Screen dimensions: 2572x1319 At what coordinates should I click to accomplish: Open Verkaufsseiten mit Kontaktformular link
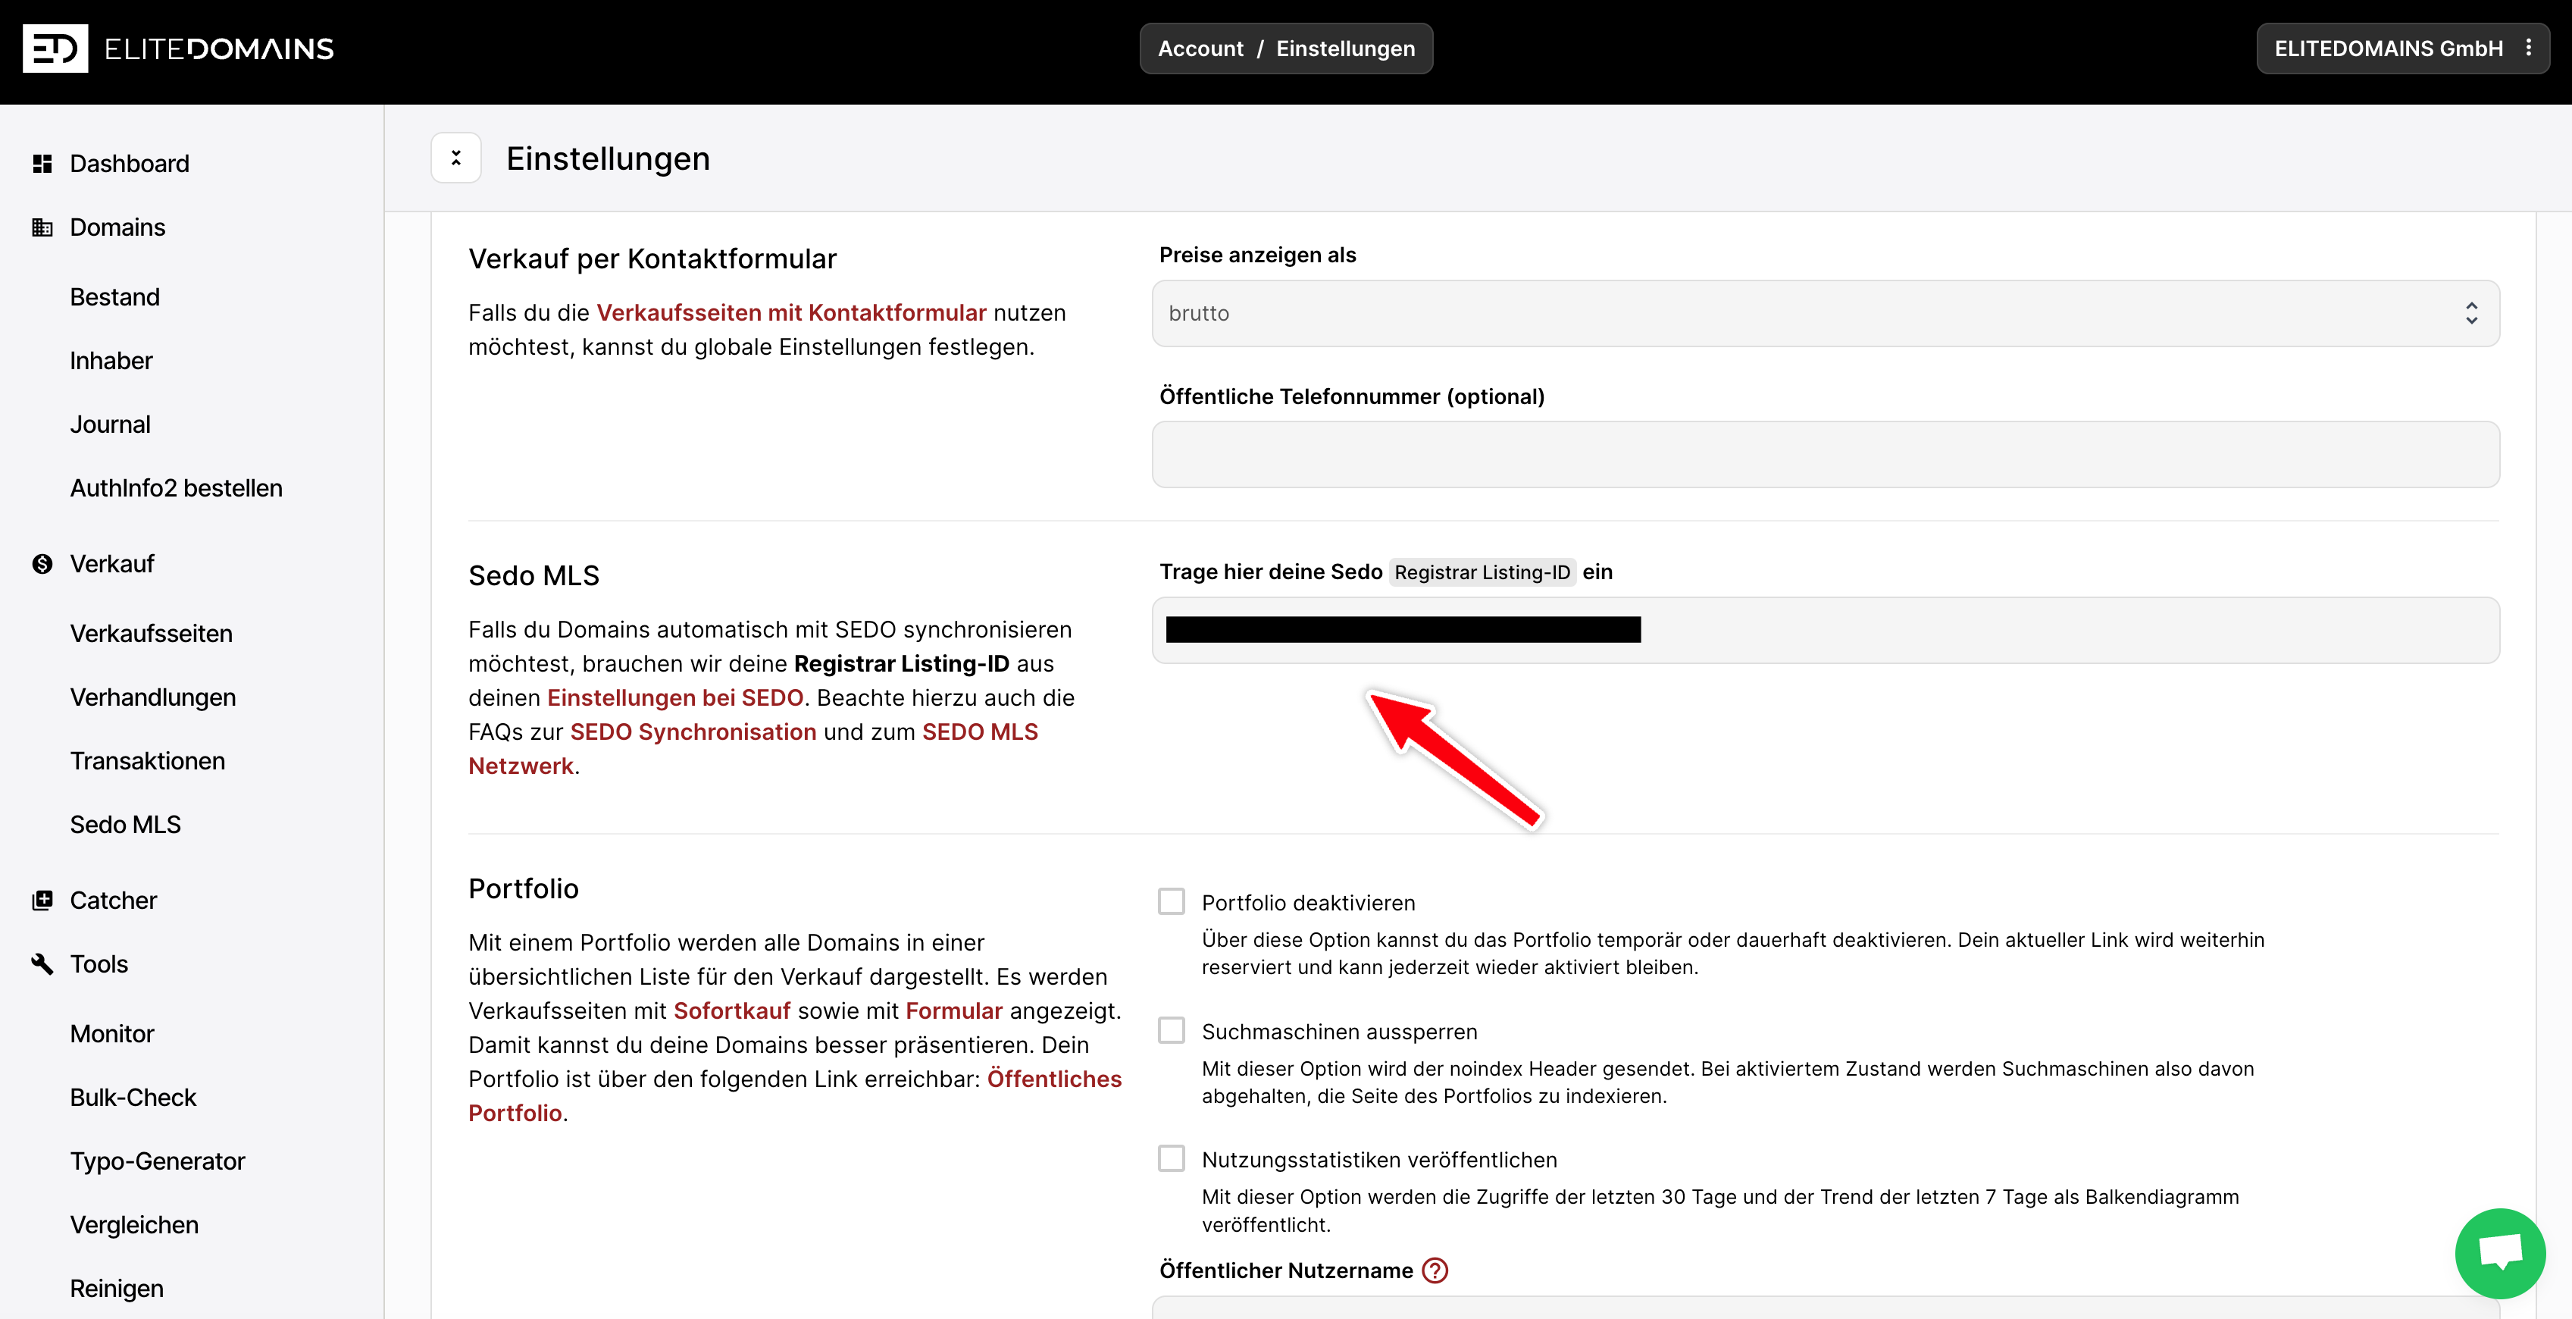pos(790,314)
